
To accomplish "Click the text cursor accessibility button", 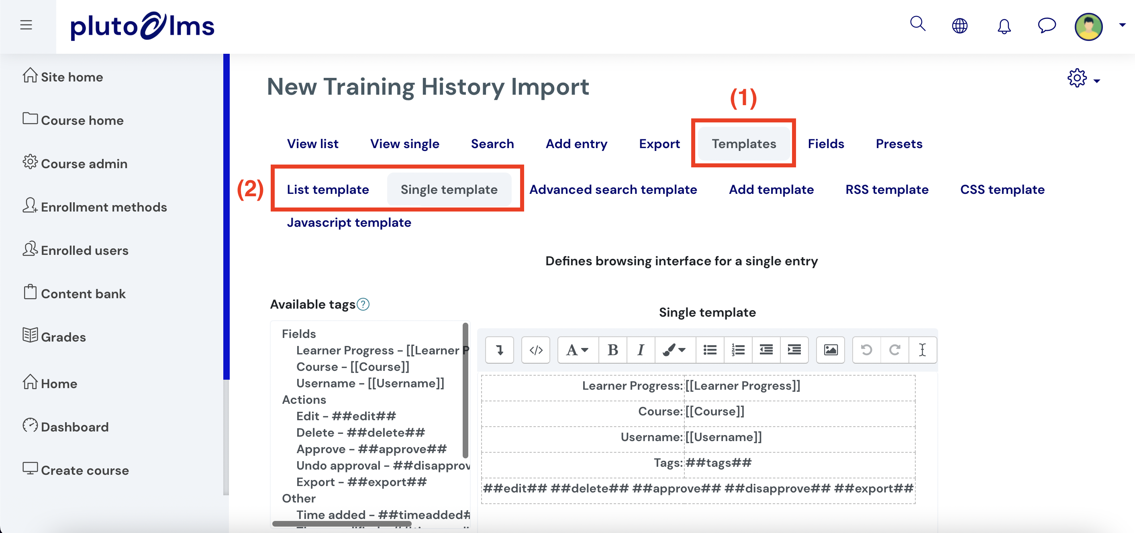I will click(x=923, y=350).
